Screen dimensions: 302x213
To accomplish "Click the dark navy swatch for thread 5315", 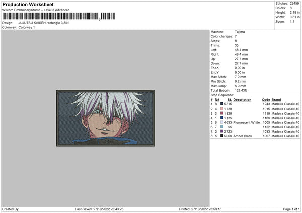I will [x=222, y=104].
